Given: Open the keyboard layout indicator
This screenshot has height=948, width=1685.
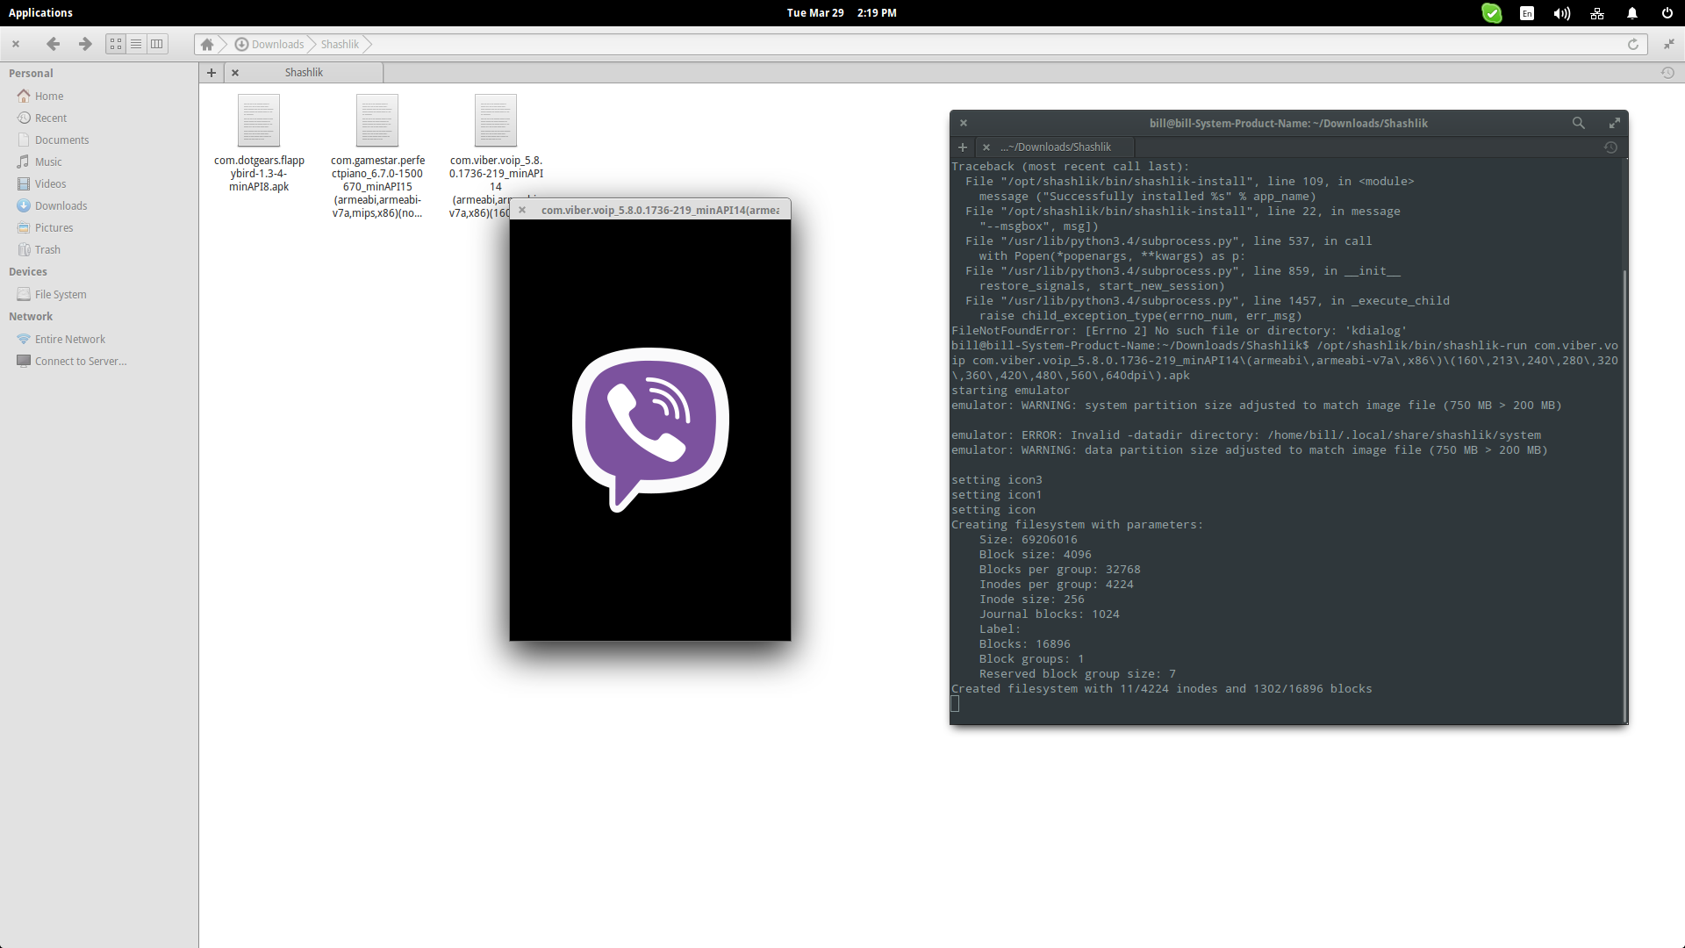Looking at the screenshot, I should pos(1527,13).
